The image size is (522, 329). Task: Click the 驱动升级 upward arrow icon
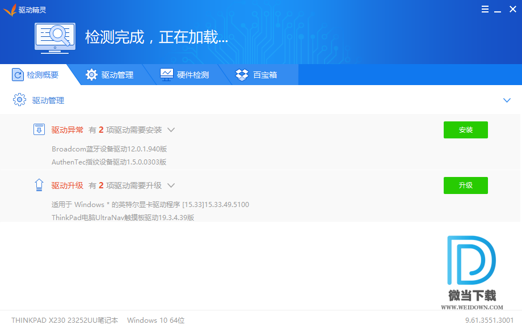pos(39,185)
